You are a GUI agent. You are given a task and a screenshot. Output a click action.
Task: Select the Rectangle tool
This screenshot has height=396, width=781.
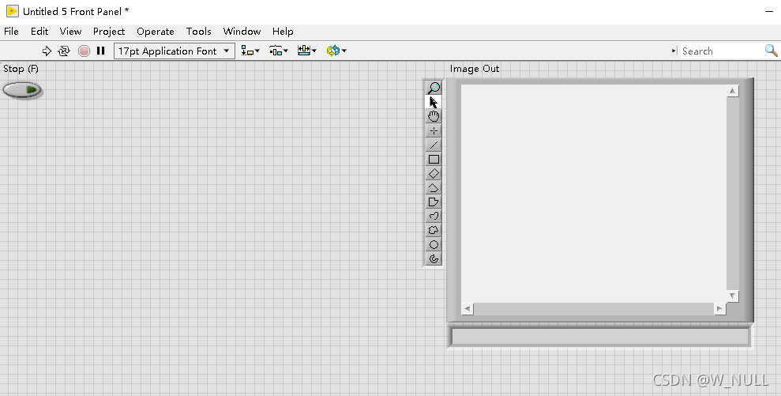click(x=434, y=159)
